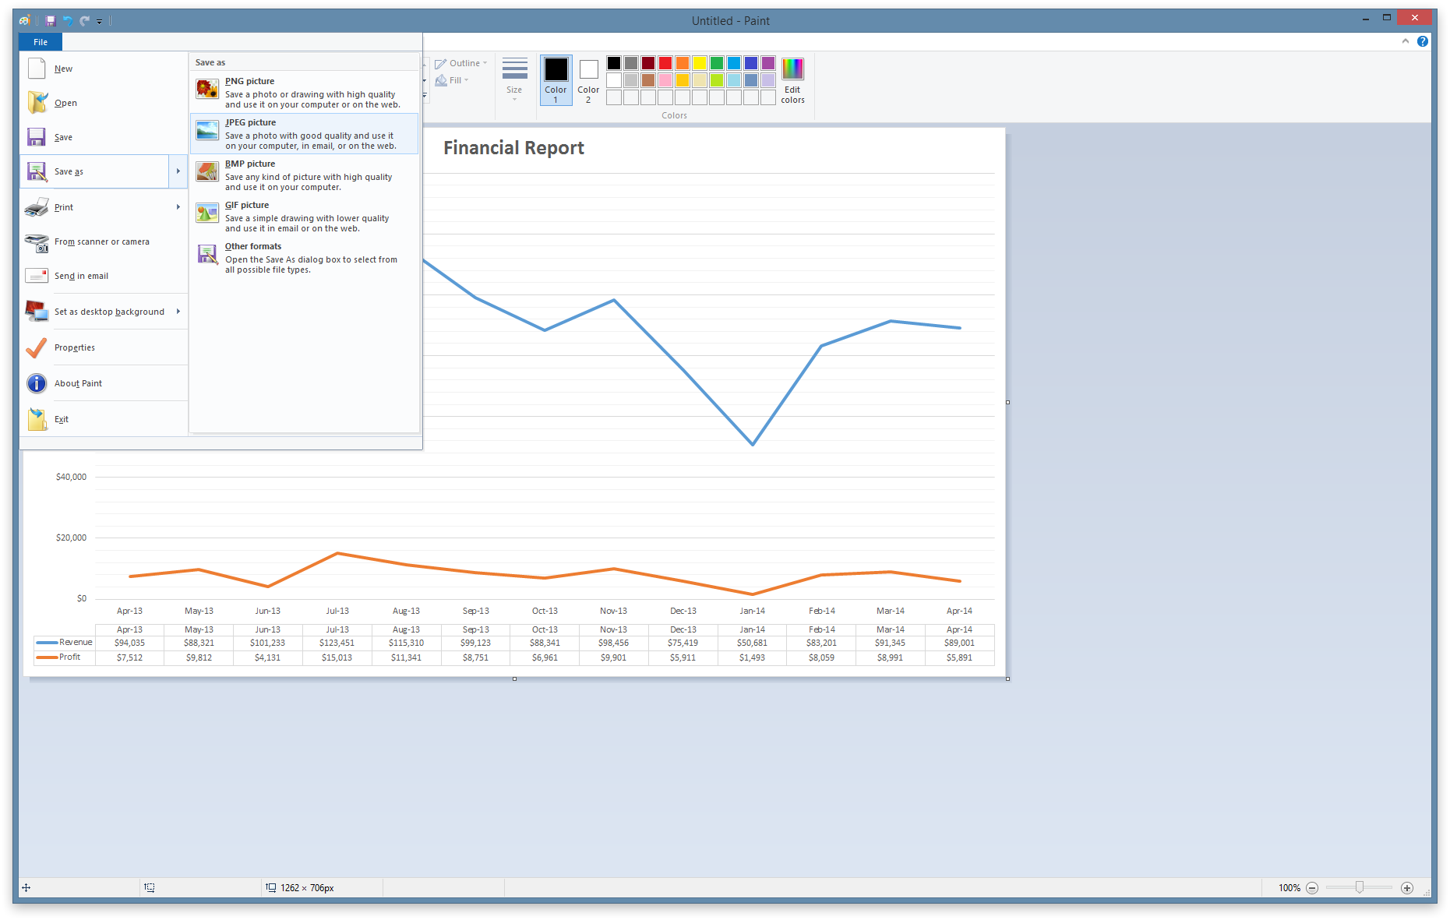Screen dimensions: 1450x920
Task: Click the Send in email envelope icon
Action: (37, 276)
